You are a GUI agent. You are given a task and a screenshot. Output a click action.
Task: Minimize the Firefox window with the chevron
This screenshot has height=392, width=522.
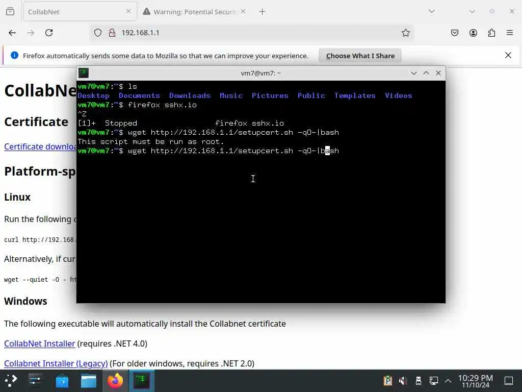472,11
